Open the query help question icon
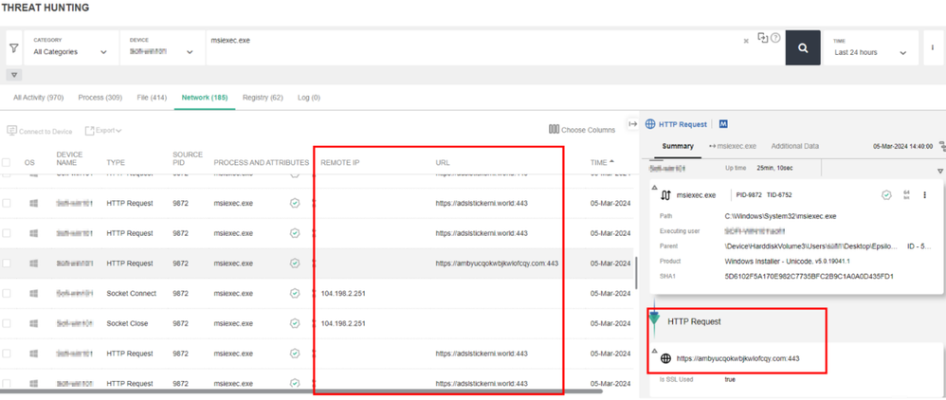 pos(775,37)
